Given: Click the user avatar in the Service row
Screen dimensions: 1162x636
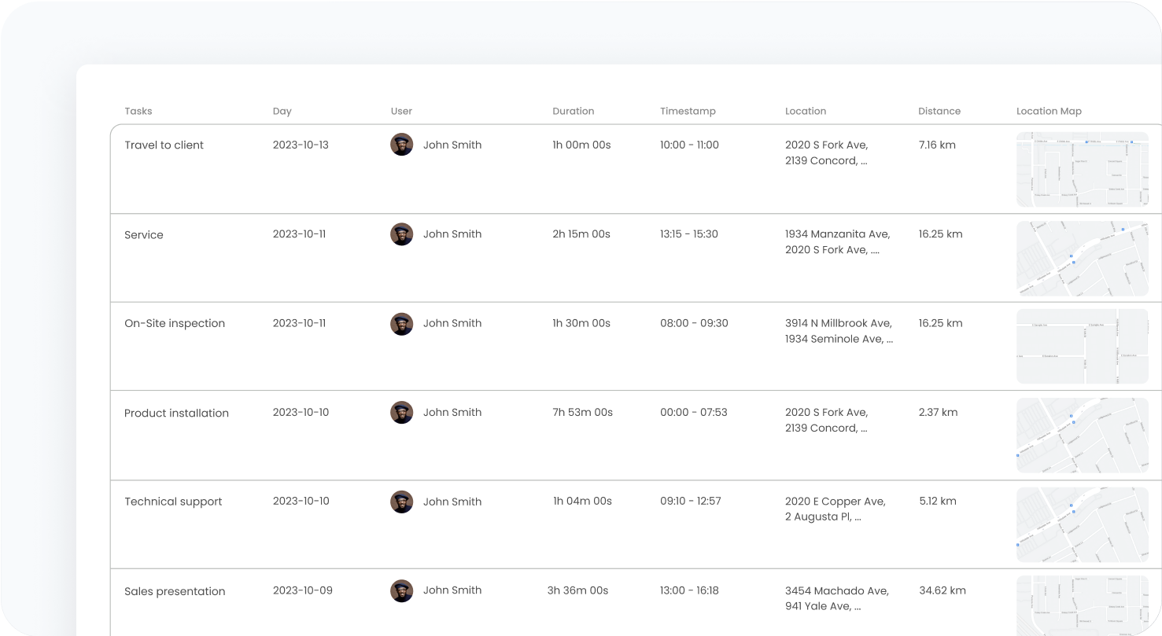Looking at the screenshot, I should click(401, 234).
